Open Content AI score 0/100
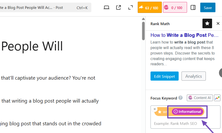 [x=175, y=8]
